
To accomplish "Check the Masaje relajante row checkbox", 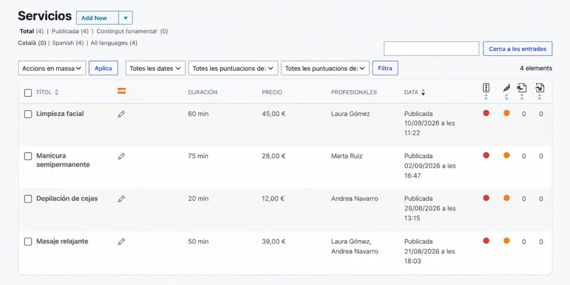I will click(x=28, y=242).
